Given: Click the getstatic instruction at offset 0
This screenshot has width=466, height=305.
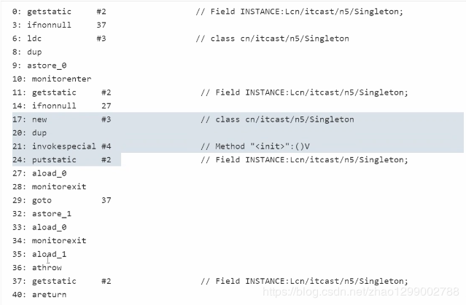Looking at the screenshot, I should tap(59, 12).
